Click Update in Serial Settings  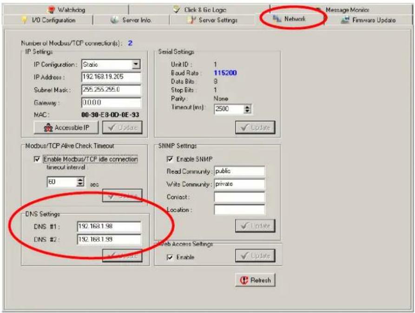pos(255,127)
